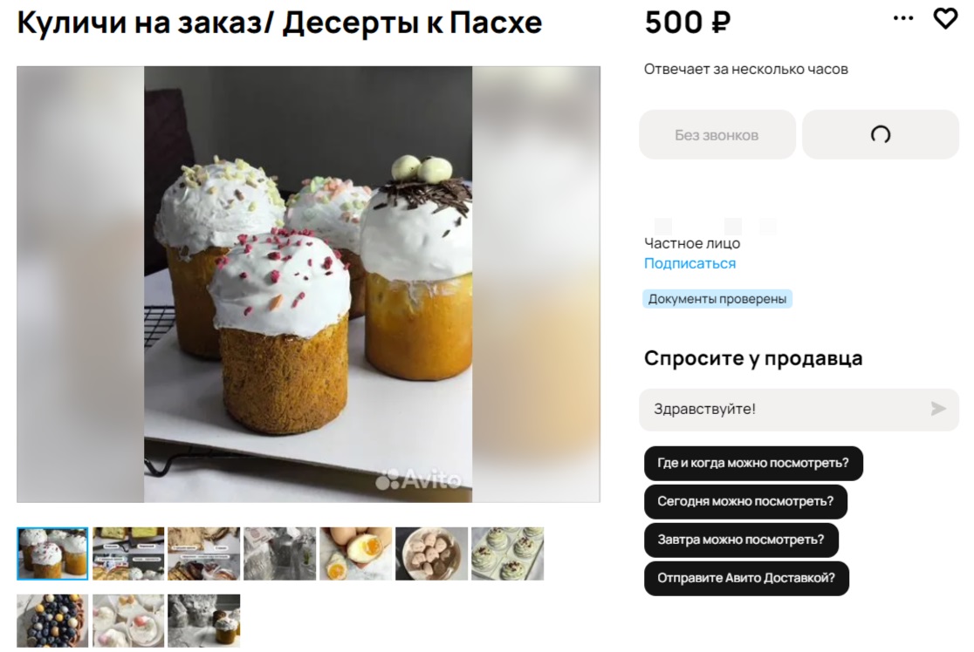Subscribe to seller via 'Подписаться' link
This screenshot has height=652, width=974.
(x=689, y=263)
